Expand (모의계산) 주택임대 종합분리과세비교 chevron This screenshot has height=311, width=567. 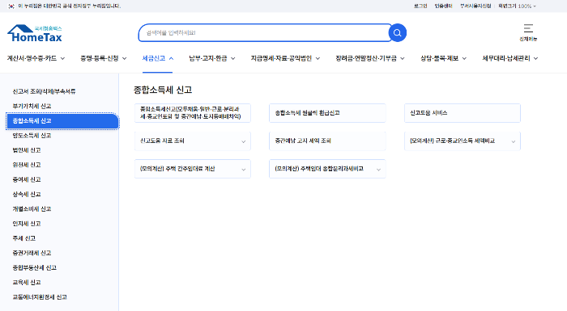(378, 169)
